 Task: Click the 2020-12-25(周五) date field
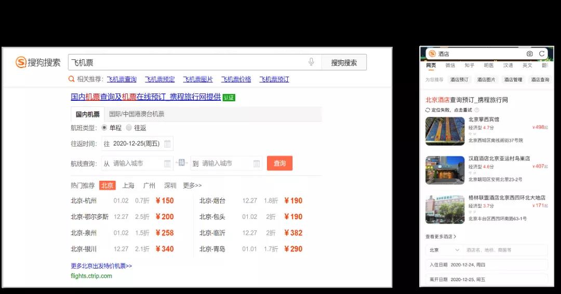[x=137, y=144]
